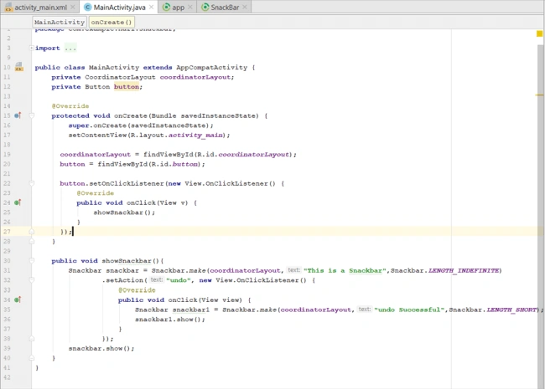This screenshot has width=545, height=389.
Task: Click 'R.id.button' on line 20
Action: pos(175,164)
